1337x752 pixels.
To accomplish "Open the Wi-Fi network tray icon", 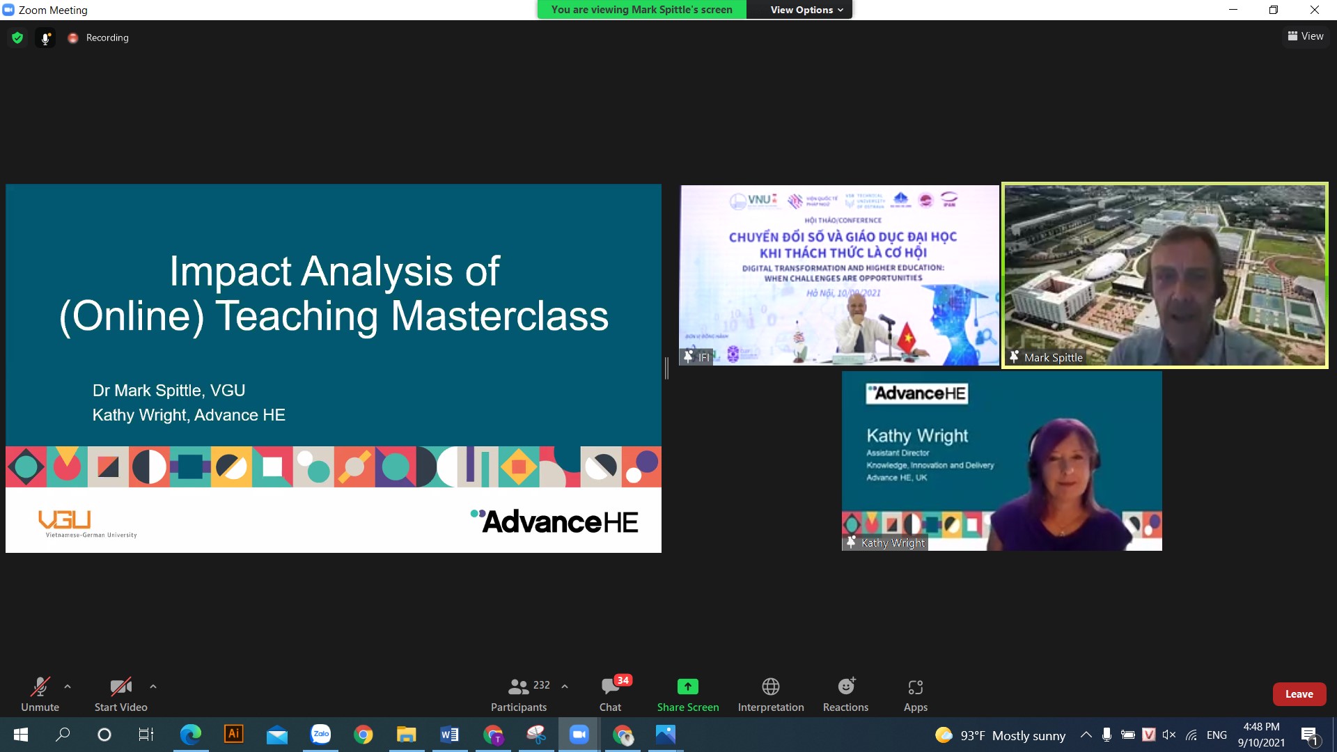I will (x=1191, y=735).
